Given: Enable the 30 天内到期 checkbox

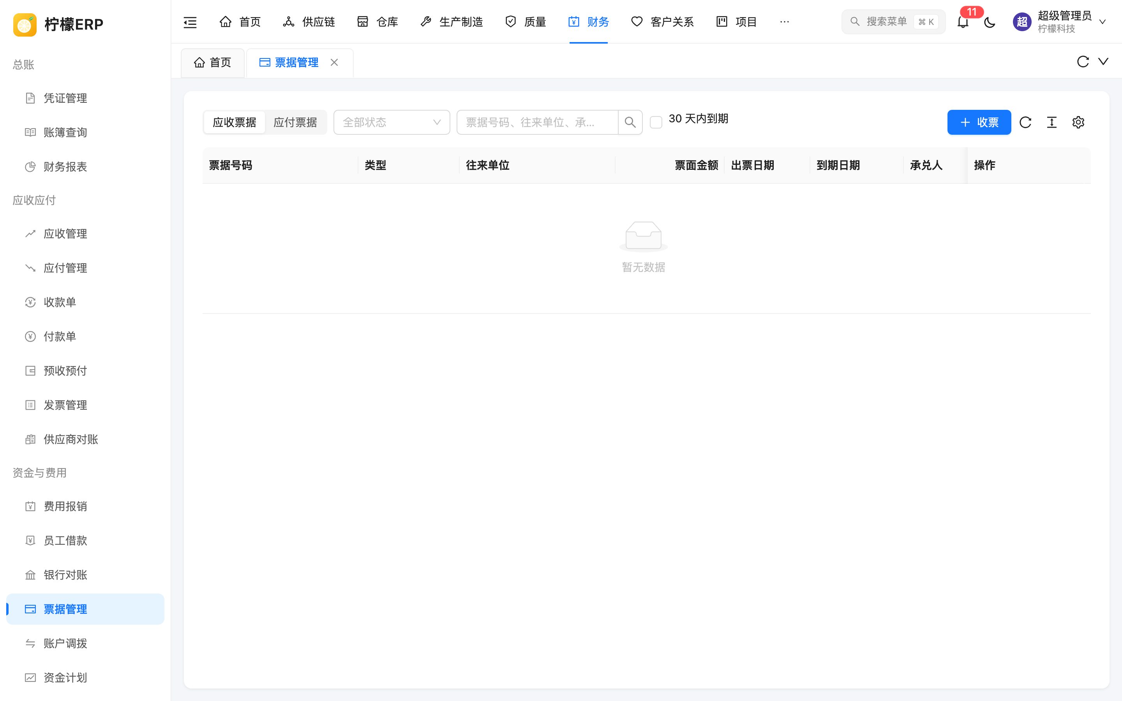Looking at the screenshot, I should (x=656, y=122).
